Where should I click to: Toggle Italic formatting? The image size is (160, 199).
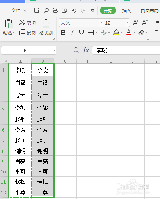[72, 32]
